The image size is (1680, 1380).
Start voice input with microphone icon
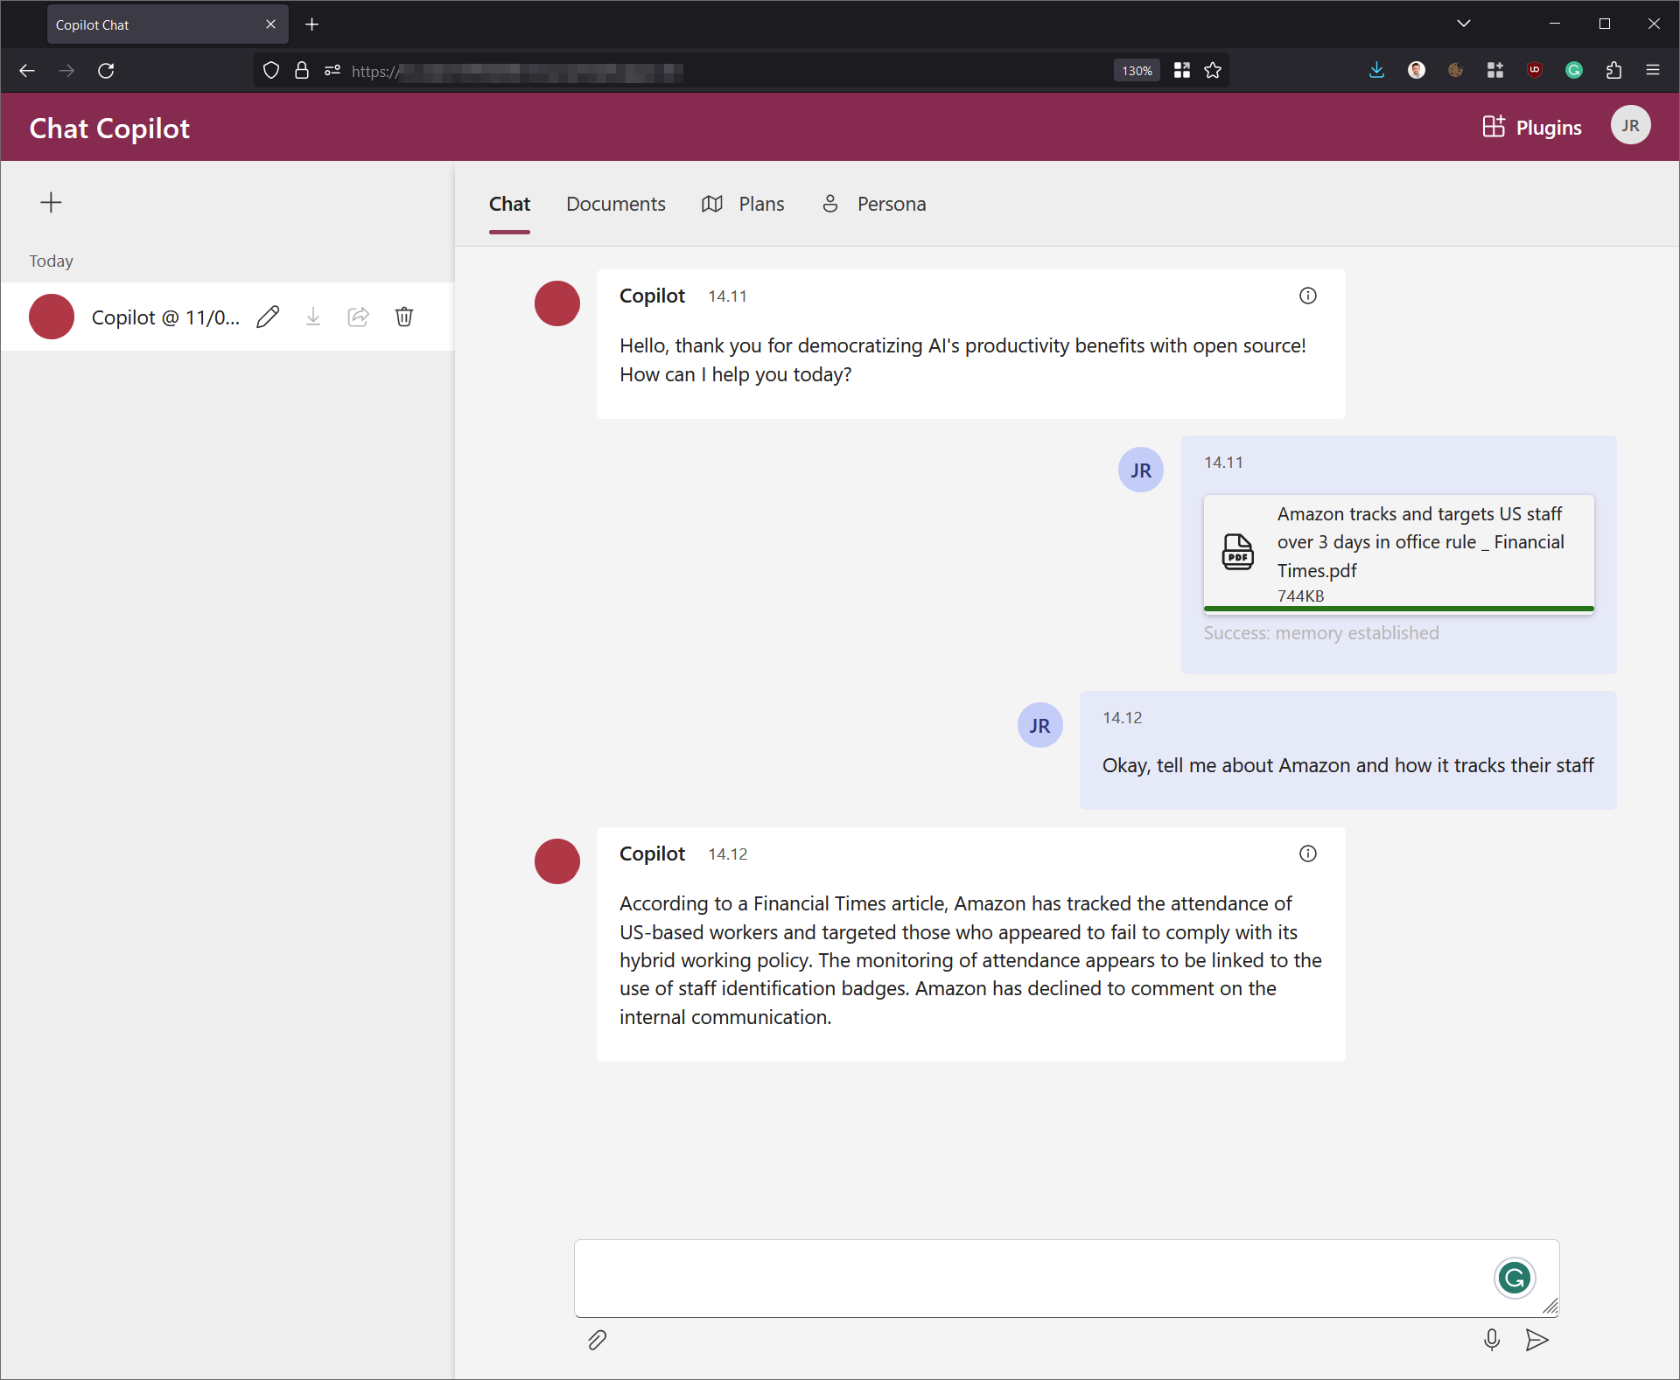(x=1492, y=1340)
